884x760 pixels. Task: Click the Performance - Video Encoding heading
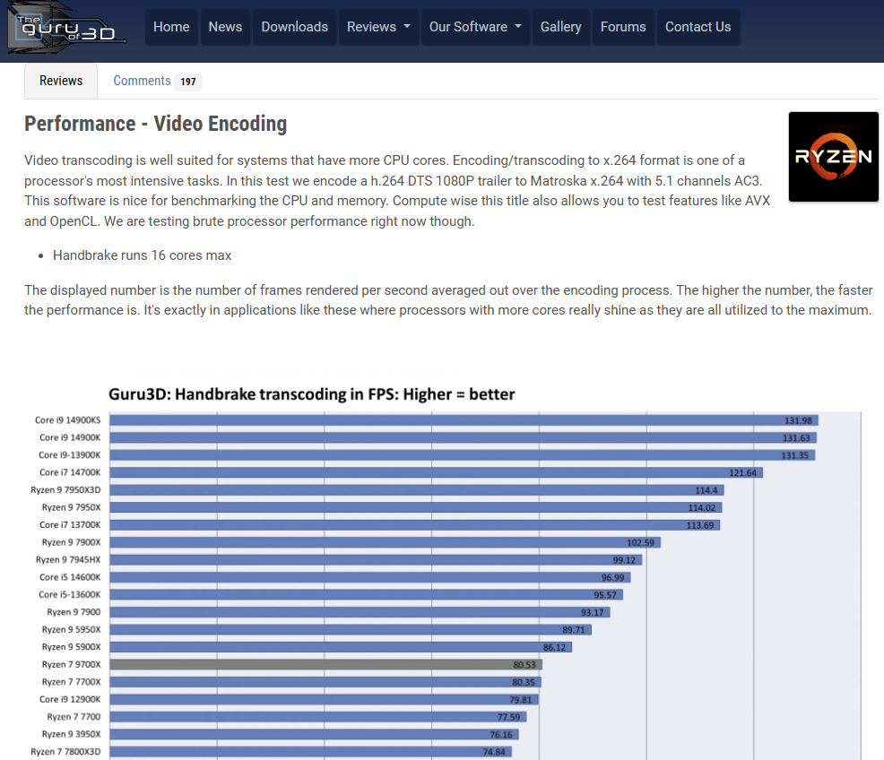(x=156, y=124)
